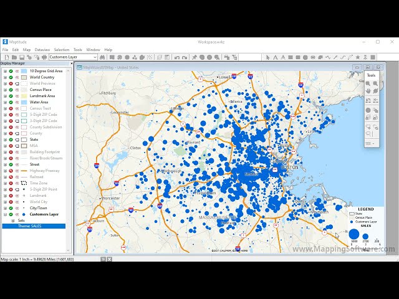Click the rounded rectangle drawing tool
Viewport: 399px width, 299px height.
[x=298, y=57]
